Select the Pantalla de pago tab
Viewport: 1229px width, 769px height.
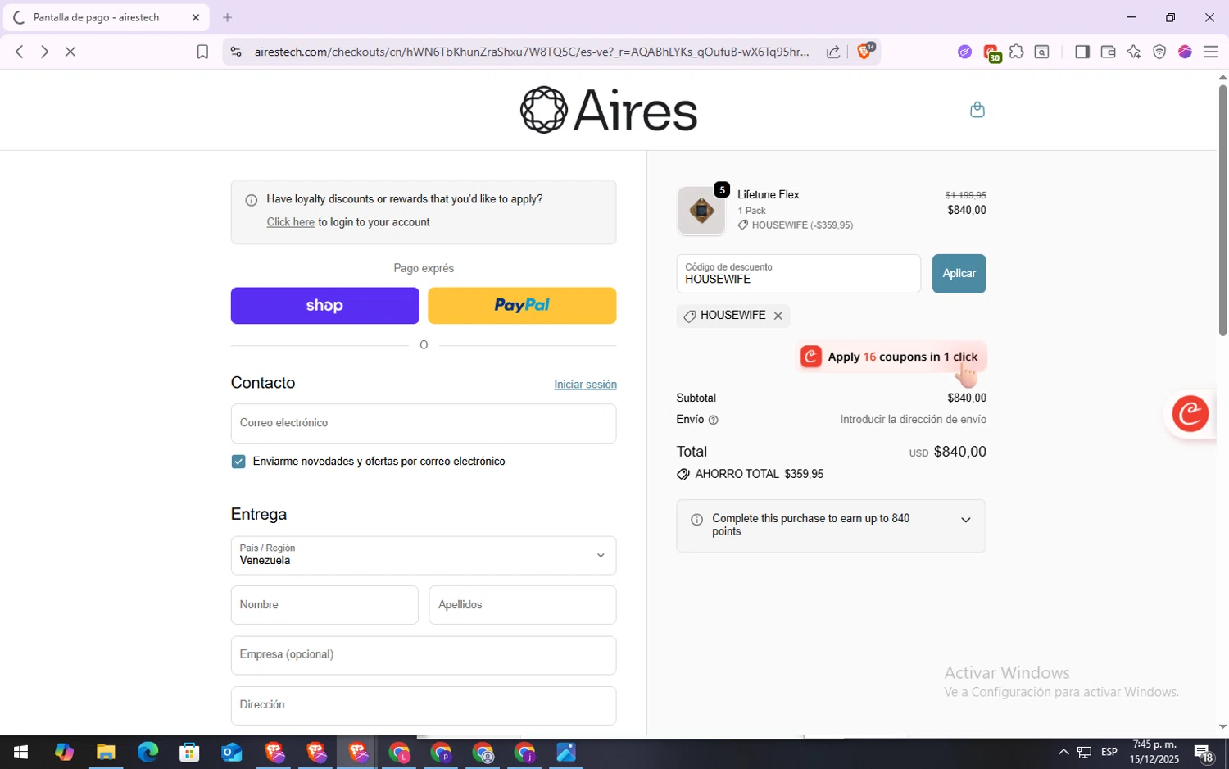tap(107, 17)
